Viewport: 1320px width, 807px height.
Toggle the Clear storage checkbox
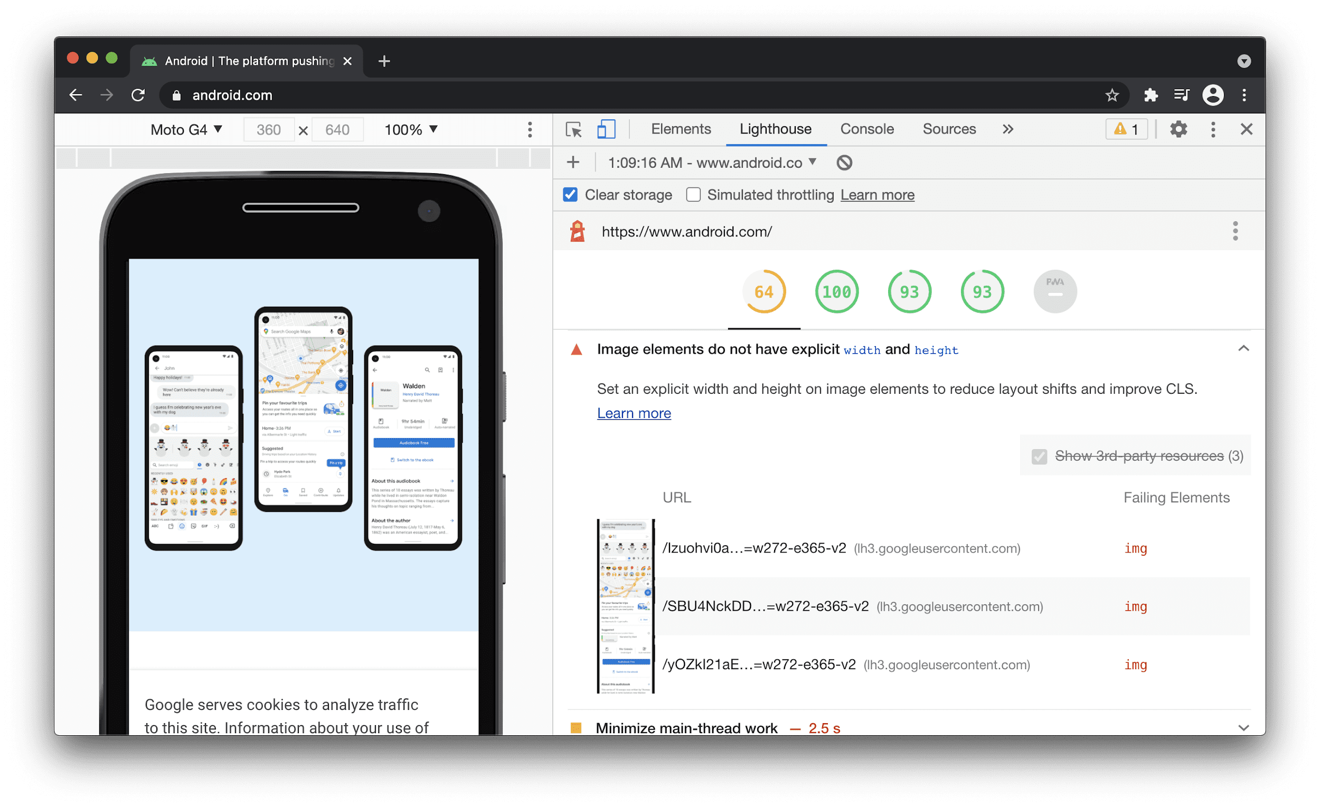pyautogui.click(x=570, y=195)
